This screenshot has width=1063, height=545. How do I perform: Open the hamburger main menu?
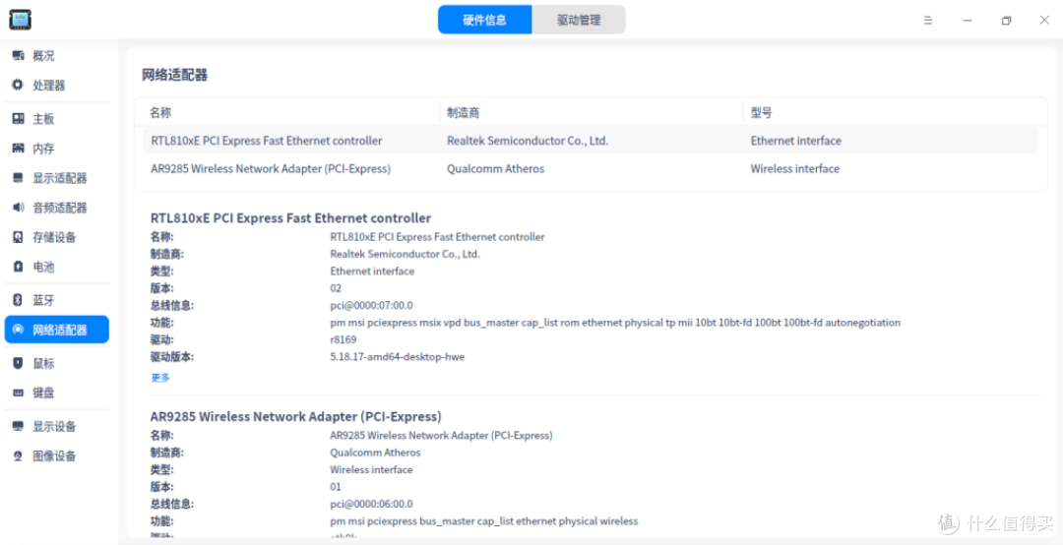coord(928,21)
